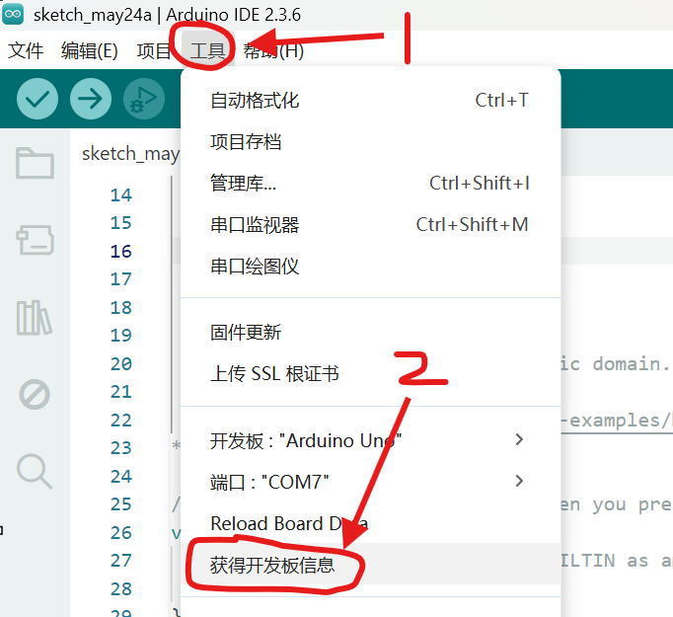Click line number 28 in the gutter
This screenshot has width=673, height=617.
pos(120,589)
